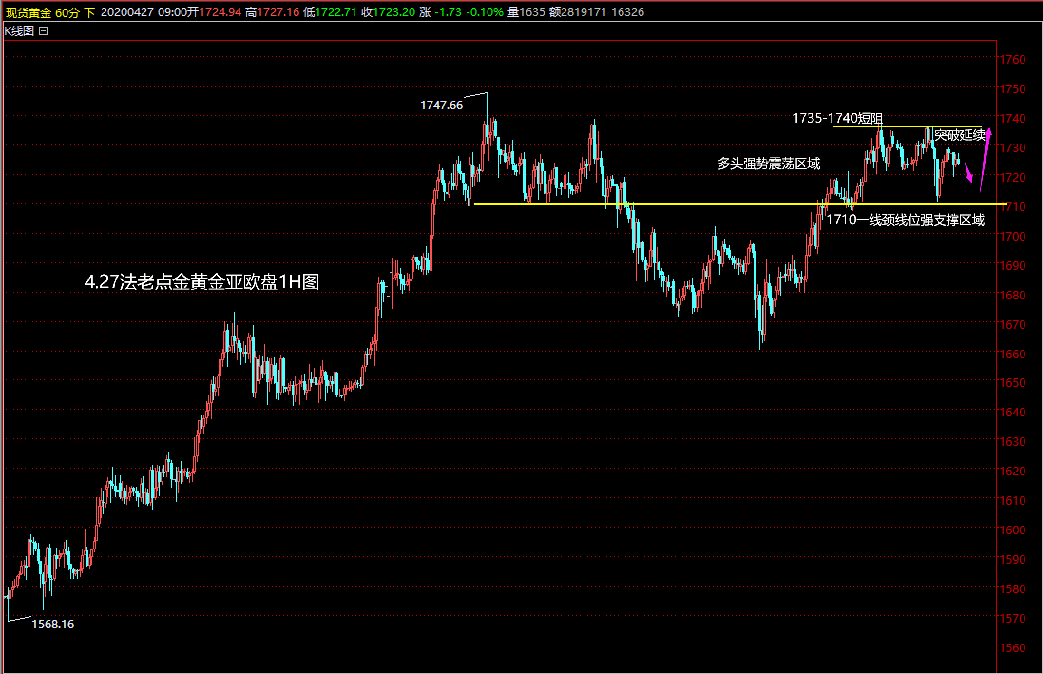The width and height of the screenshot is (1043, 674).
Task: Click the 1568.16 low price marker
Action: point(53,624)
